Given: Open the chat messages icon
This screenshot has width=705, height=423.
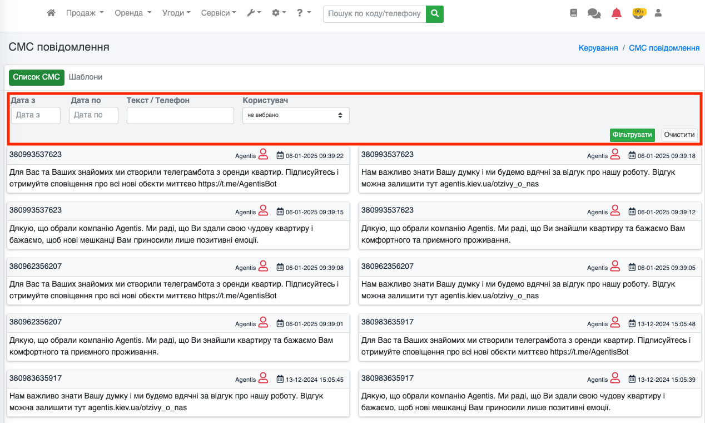Looking at the screenshot, I should [x=594, y=13].
